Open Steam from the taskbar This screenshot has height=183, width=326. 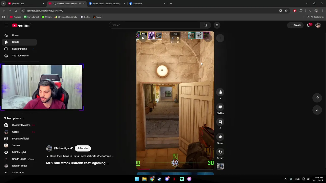159,179
